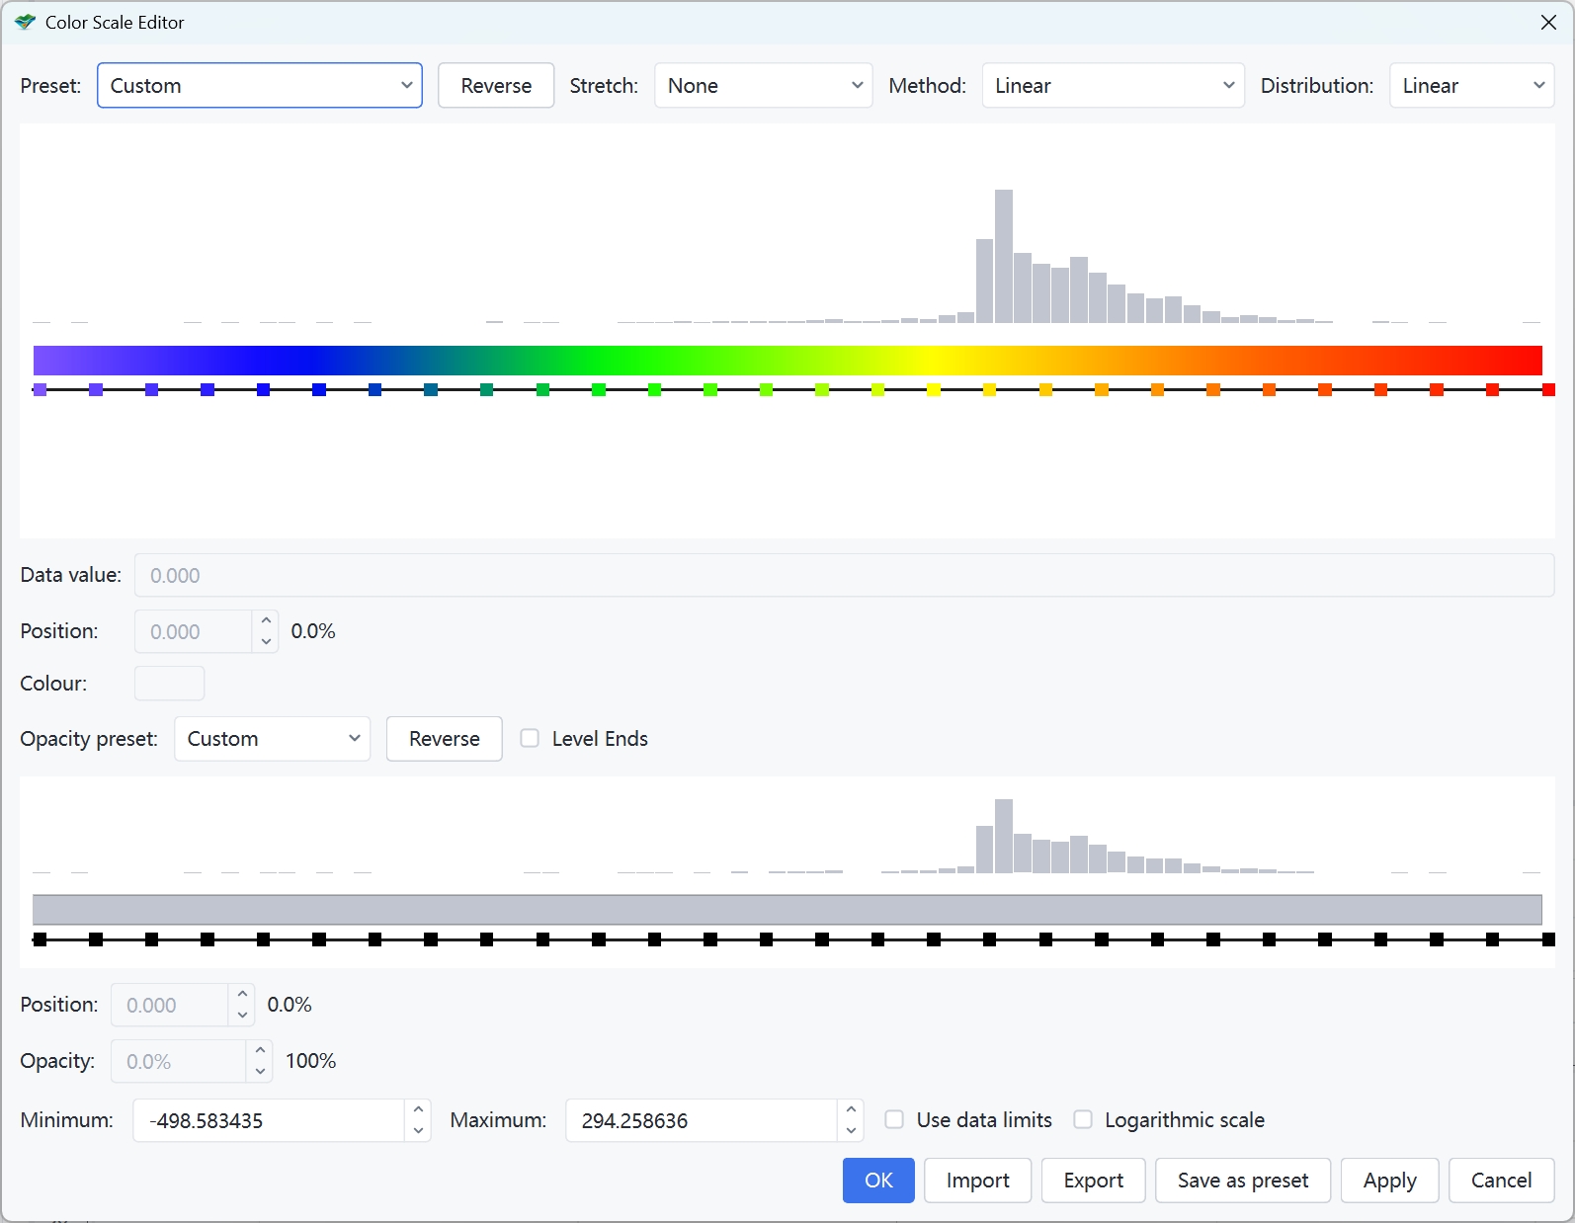Image resolution: width=1575 pixels, height=1223 pixels.
Task: Decrease Minimum with down arrow
Action: tap(418, 1131)
